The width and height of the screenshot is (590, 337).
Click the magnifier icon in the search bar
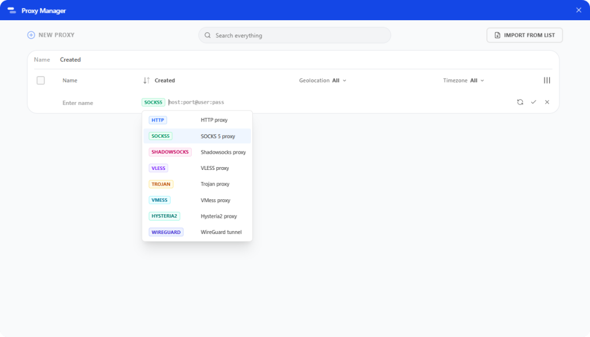[x=207, y=35]
